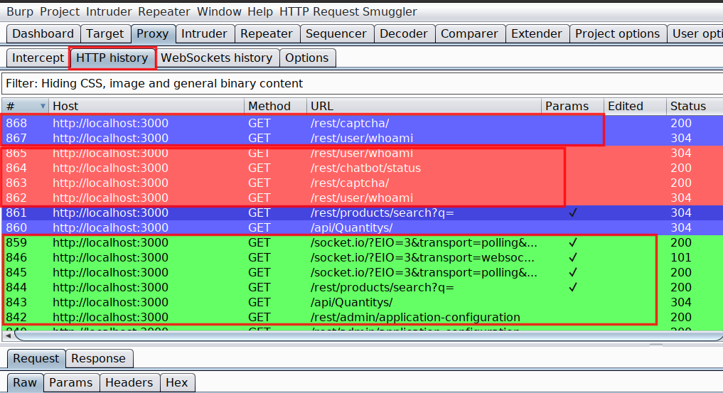
Task: Click the horizontal scrollbar left arrow
Action: (8, 336)
